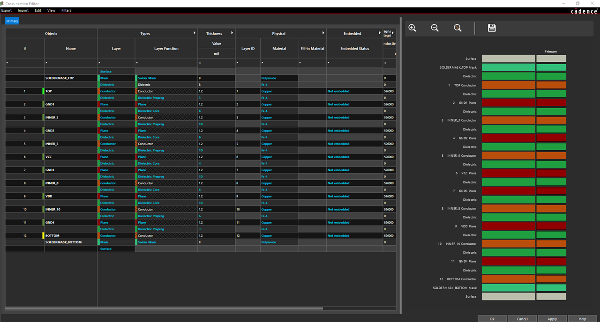Select the GND1 name cell
This screenshot has height=322, width=600.
71,104
